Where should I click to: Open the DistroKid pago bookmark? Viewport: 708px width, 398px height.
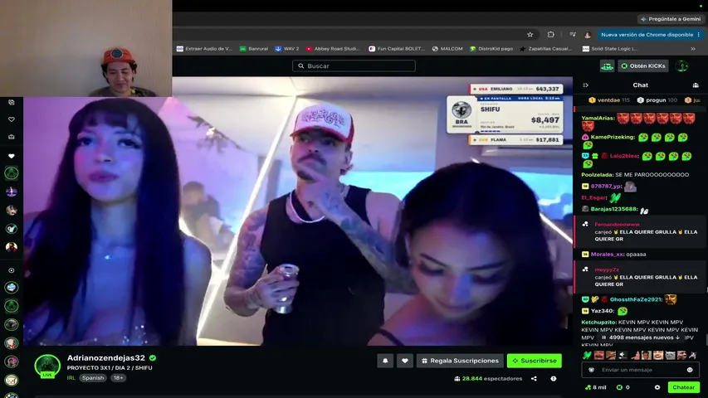click(x=491, y=49)
